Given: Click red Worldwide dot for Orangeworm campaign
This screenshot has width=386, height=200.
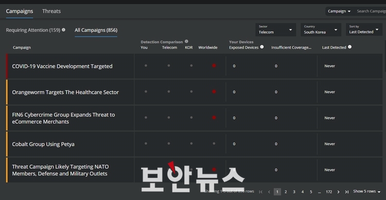Looking at the screenshot, I should point(214,92).
